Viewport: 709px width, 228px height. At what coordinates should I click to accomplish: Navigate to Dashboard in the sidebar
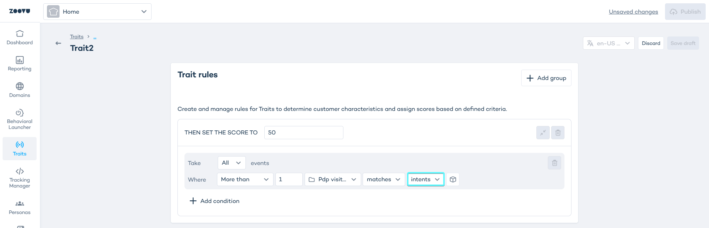click(20, 38)
